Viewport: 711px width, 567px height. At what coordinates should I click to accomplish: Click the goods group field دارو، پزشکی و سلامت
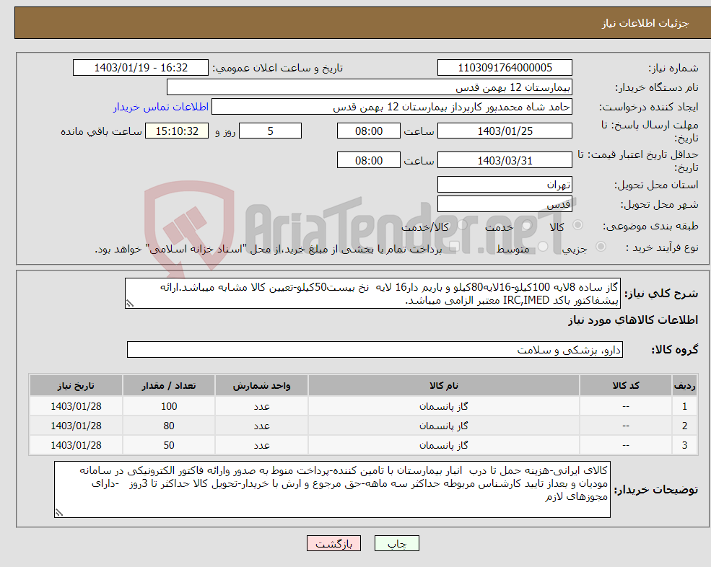(x=375, y=350)
